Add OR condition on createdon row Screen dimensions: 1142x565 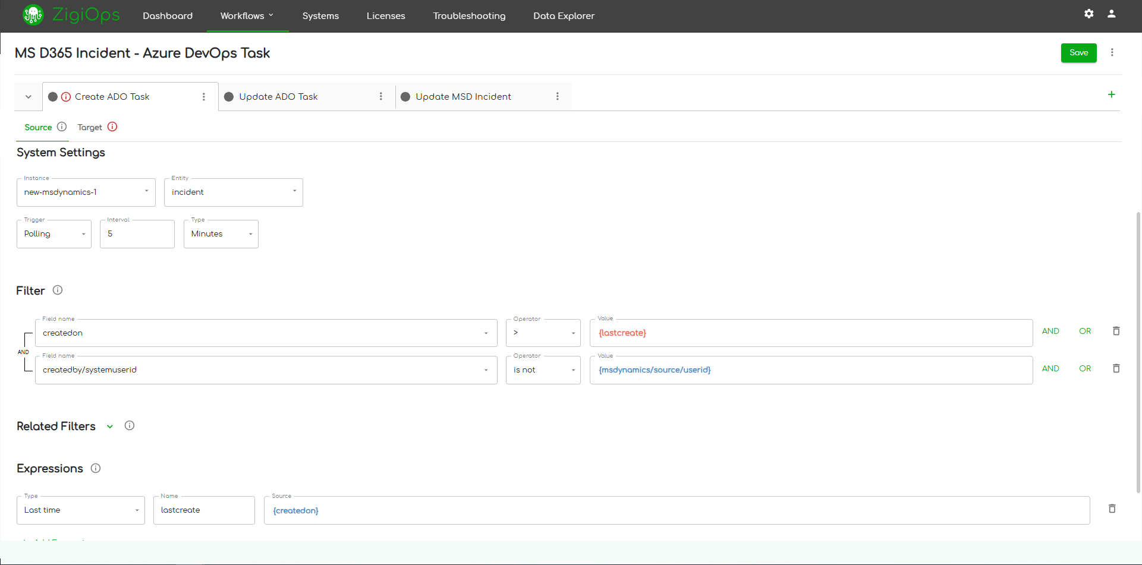click(1085, 331)
